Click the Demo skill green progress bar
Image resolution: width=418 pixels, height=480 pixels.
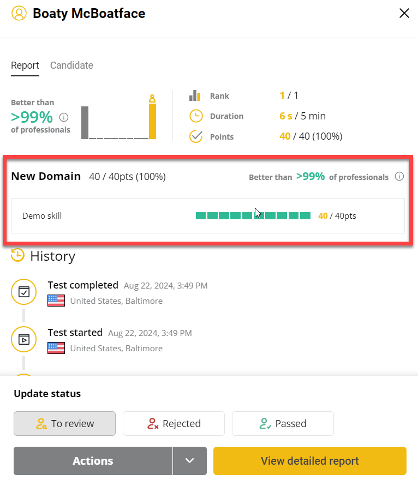[253, 216]
